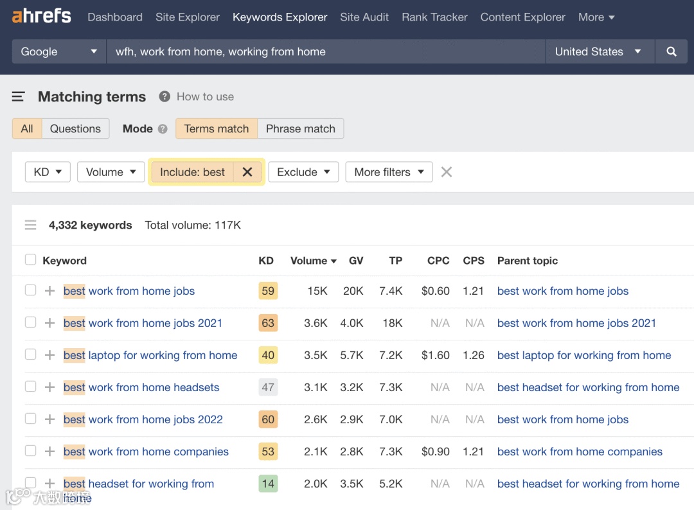
Task: Sort by the Parent topic column header
Action: click(528, 261)
